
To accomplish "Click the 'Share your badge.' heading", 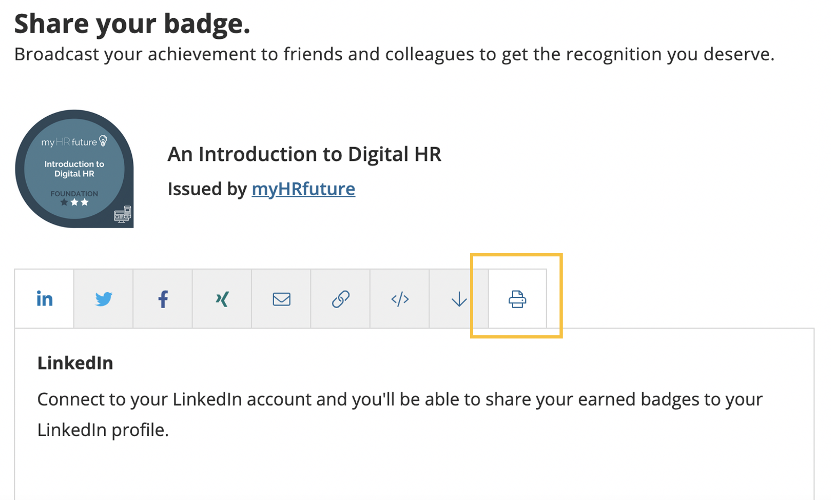I will pos(132,23).
